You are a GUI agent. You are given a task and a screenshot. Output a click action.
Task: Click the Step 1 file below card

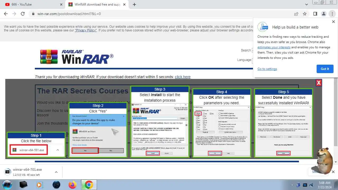[x=36, y=145]
